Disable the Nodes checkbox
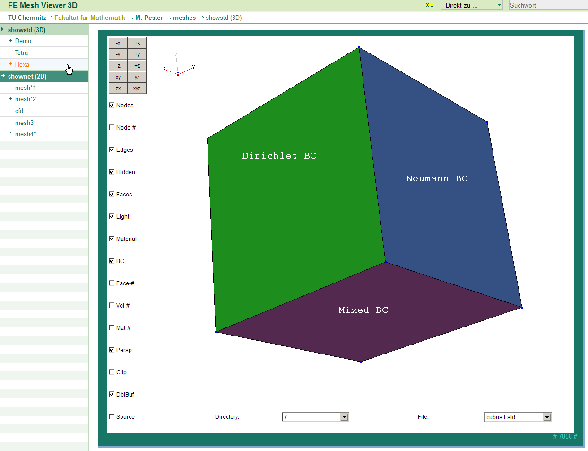 tap(112, 105)
